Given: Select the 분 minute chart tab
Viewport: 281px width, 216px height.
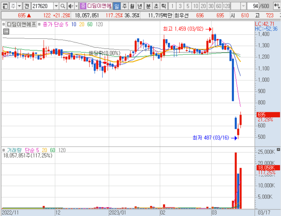Looking at the screenshot, I should tap(148, 6).
